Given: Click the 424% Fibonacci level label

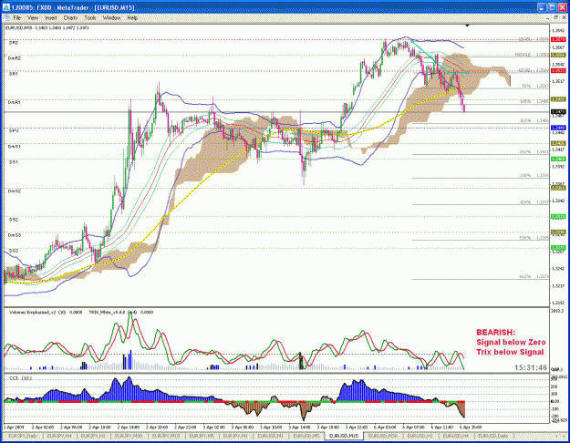Looking at the screenshot, I should pyautogui.click(x=525, y=202).
